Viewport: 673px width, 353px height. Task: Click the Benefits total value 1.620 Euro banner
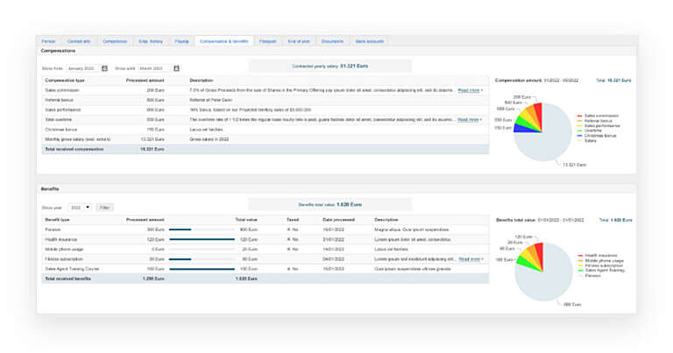click(x=330, y=205)
